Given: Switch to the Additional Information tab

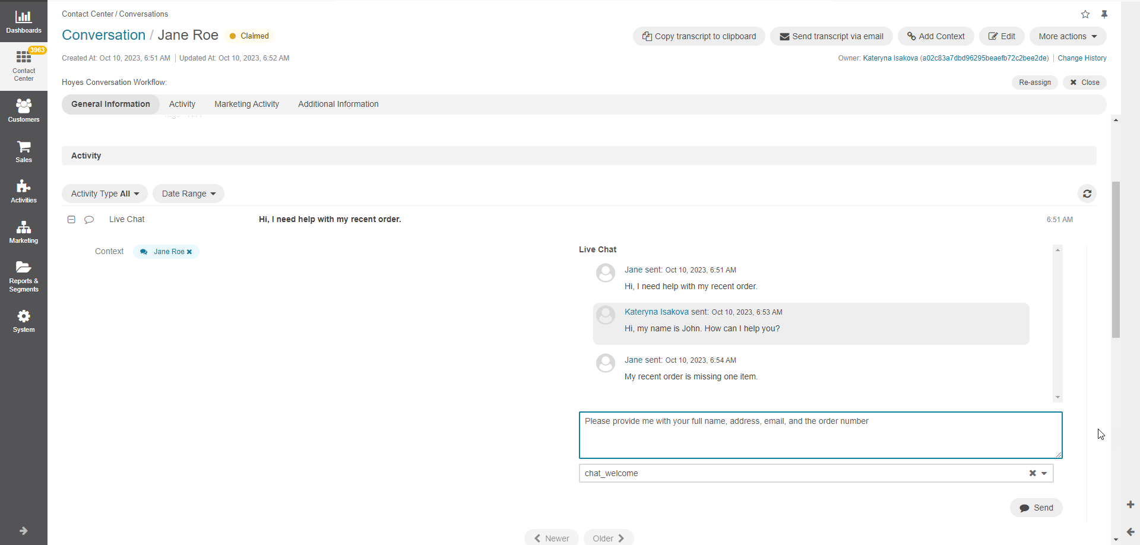Looking at the screenshot, I should [338, 104].
